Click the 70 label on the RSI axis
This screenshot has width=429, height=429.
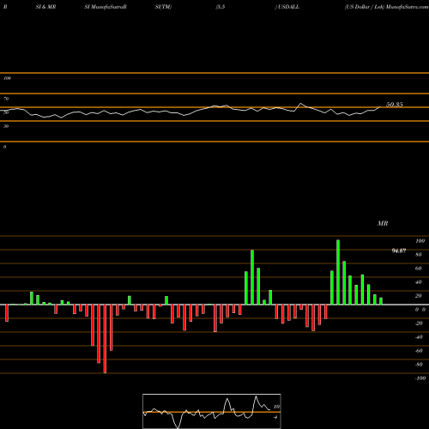point(6,99)
